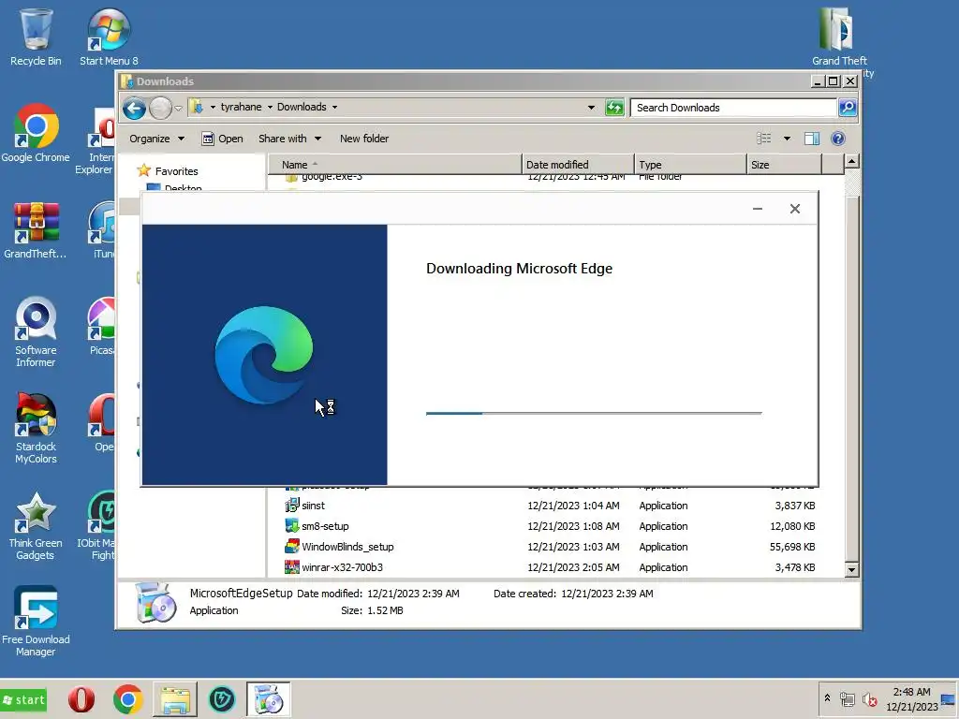Click the Help question mark icon

(x=838, y=139)
